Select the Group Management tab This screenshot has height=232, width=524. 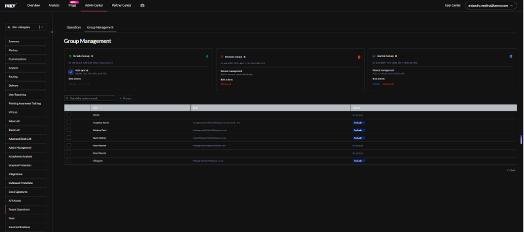[x=100, y=27]
